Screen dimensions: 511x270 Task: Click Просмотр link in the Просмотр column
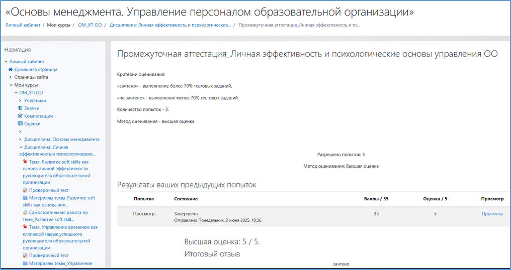pos(492,214)
